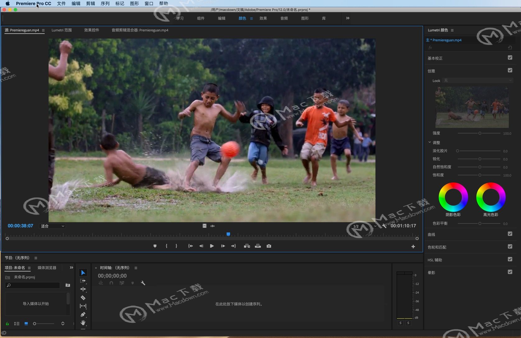Image resolution: width=521 pixels, height=338 pixels.
Task: Show more workspaces with double chevron
Action: pyautogui.click(x=348, y=18)
